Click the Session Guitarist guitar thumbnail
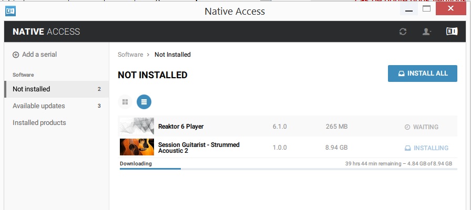Viewport: 471px width, 210px height. (x=137, y=147)
